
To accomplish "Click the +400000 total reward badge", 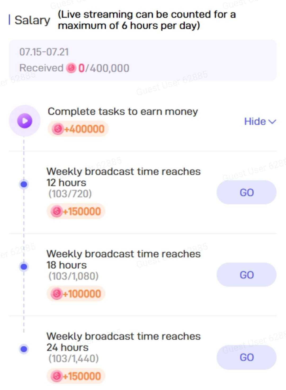I will [x=78, y=129].
